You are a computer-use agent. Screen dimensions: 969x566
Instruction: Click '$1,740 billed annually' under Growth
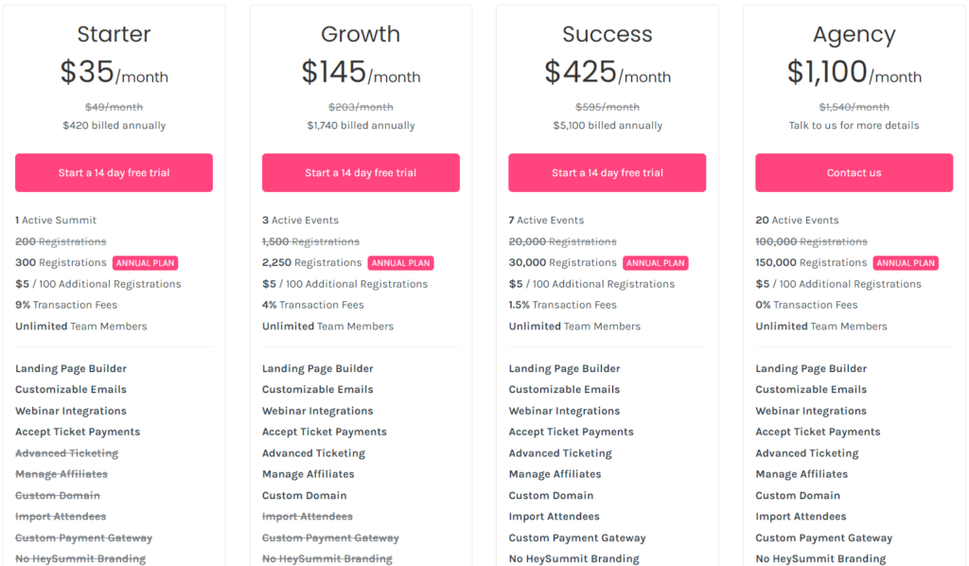(361, 126)
